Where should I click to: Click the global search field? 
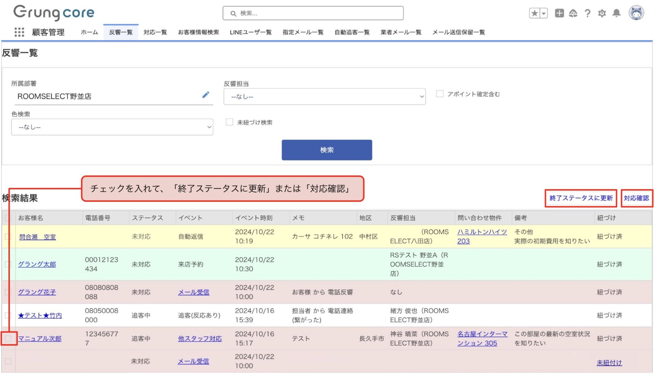(313, 13)
